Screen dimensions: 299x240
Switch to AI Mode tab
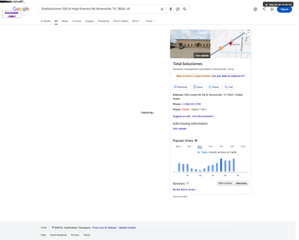click(x=45, y=21)
